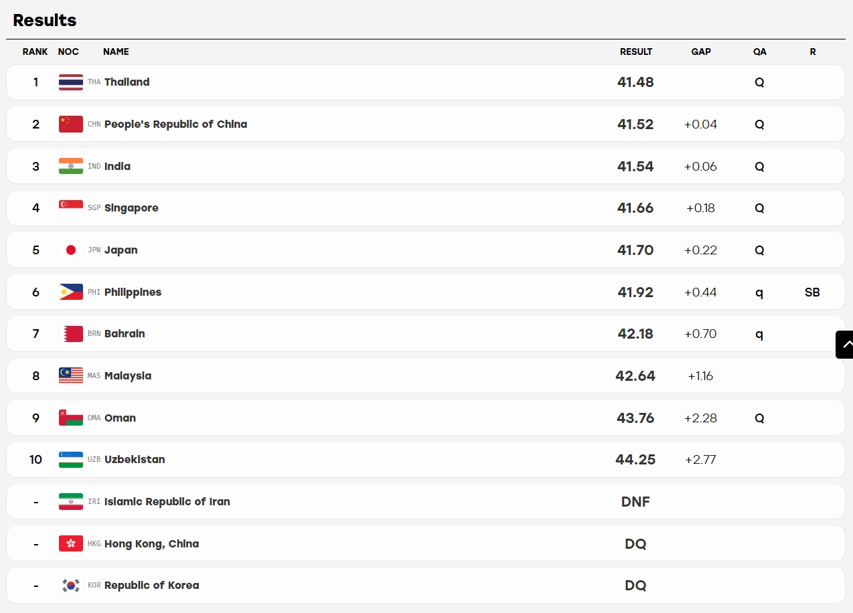Click the Japan flag icon
Viewport: 853px width, 613px height.
(71, 250)
